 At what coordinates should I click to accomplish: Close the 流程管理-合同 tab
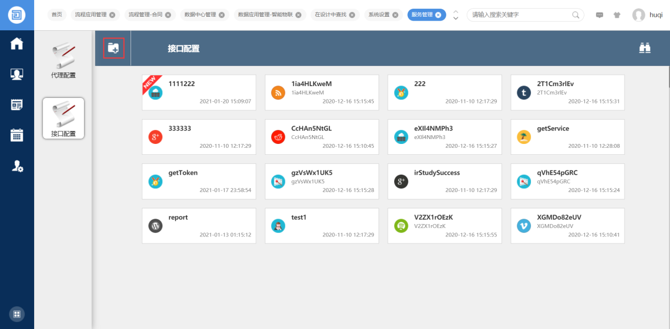[x=168, y=15]
